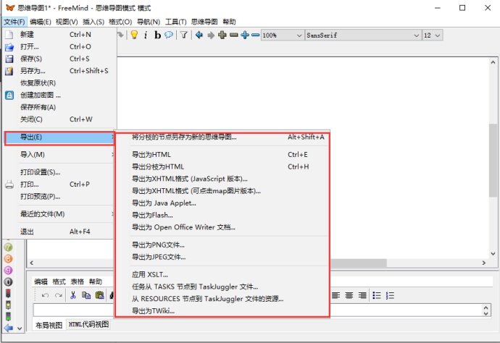Click the blue left arrow navigation icon
500x343 pixels.
[199, 35]
